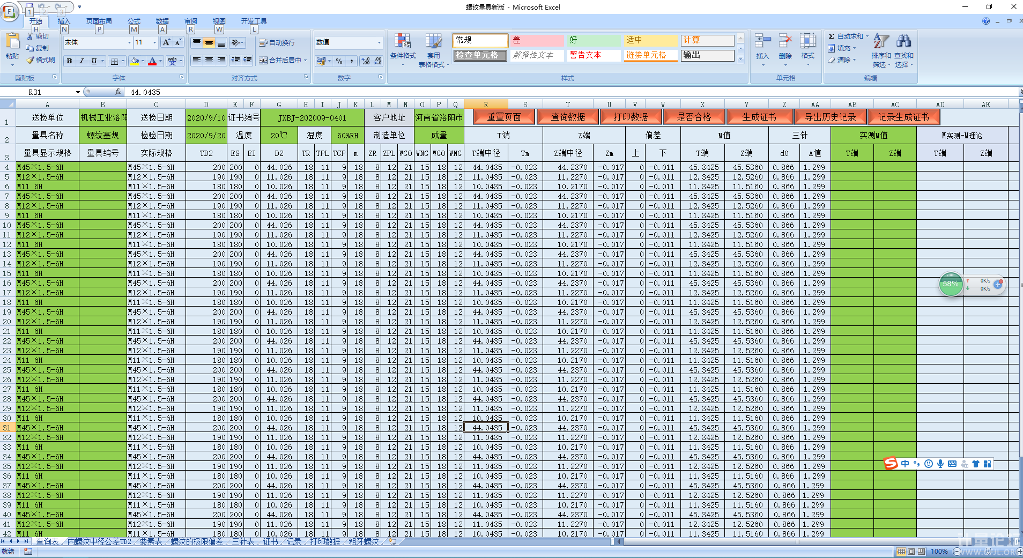The width and height of the screenshot is (1023, 558).
Task: Open the 三针表 sheet tab
Action: click(243, 542)
